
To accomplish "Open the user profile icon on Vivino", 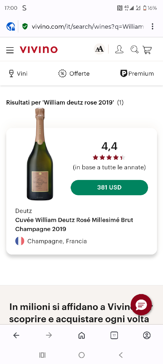I will pyautogui.click(x=119, y=49).
